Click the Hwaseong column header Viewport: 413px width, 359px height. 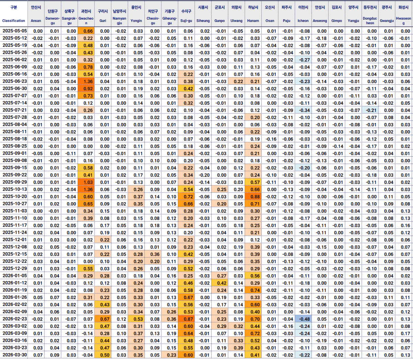[x=403, y=14]
